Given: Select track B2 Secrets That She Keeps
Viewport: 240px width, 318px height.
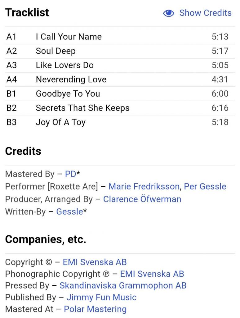Looking at the screenshot, I should (120, 108).
